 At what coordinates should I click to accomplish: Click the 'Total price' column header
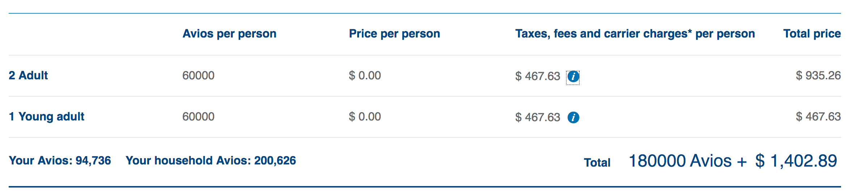coord(812,34)
